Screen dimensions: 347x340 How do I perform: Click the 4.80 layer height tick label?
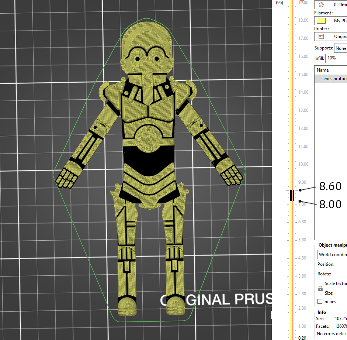(302, 258)
